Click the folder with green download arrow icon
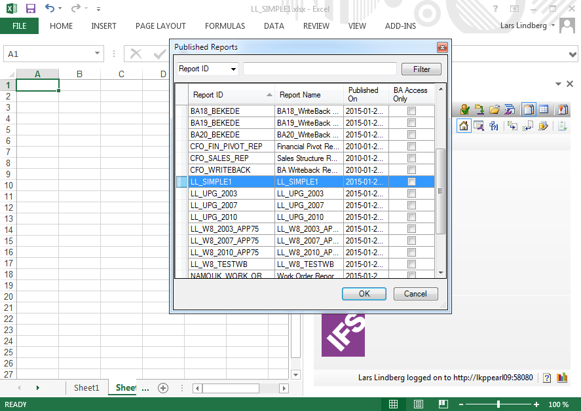Viewport: 581px width, 411px height. [479, 109]
